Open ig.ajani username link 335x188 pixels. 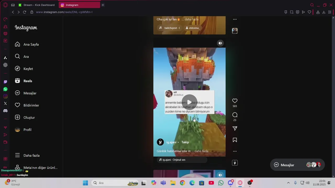(x=171, y=142)
